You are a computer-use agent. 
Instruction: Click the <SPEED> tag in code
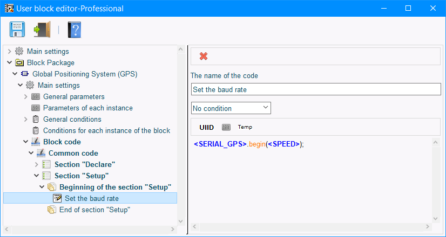(x=283, y=144)
